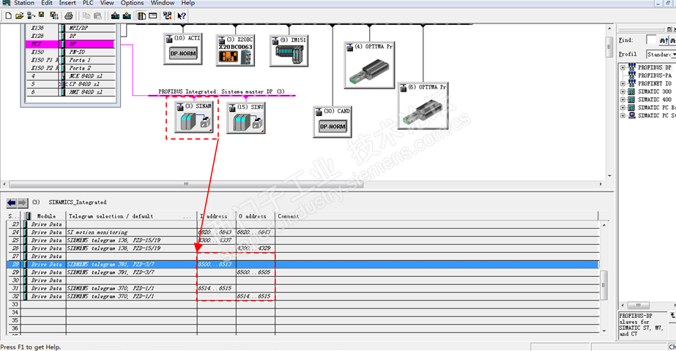Click the Comment column header
This screenshot has width=676, height=351.
click(437, 216)
